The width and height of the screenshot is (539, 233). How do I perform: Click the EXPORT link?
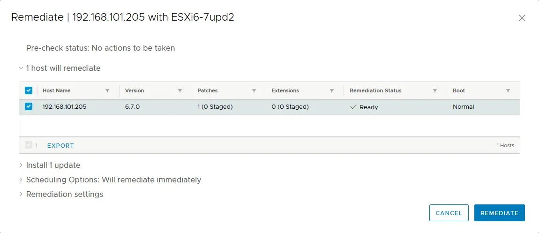(60, 145)
